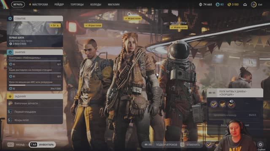The width and height of the screenshot is (270, 151).
Task: Click the first squad member ready icon
Action: (214, 104)
